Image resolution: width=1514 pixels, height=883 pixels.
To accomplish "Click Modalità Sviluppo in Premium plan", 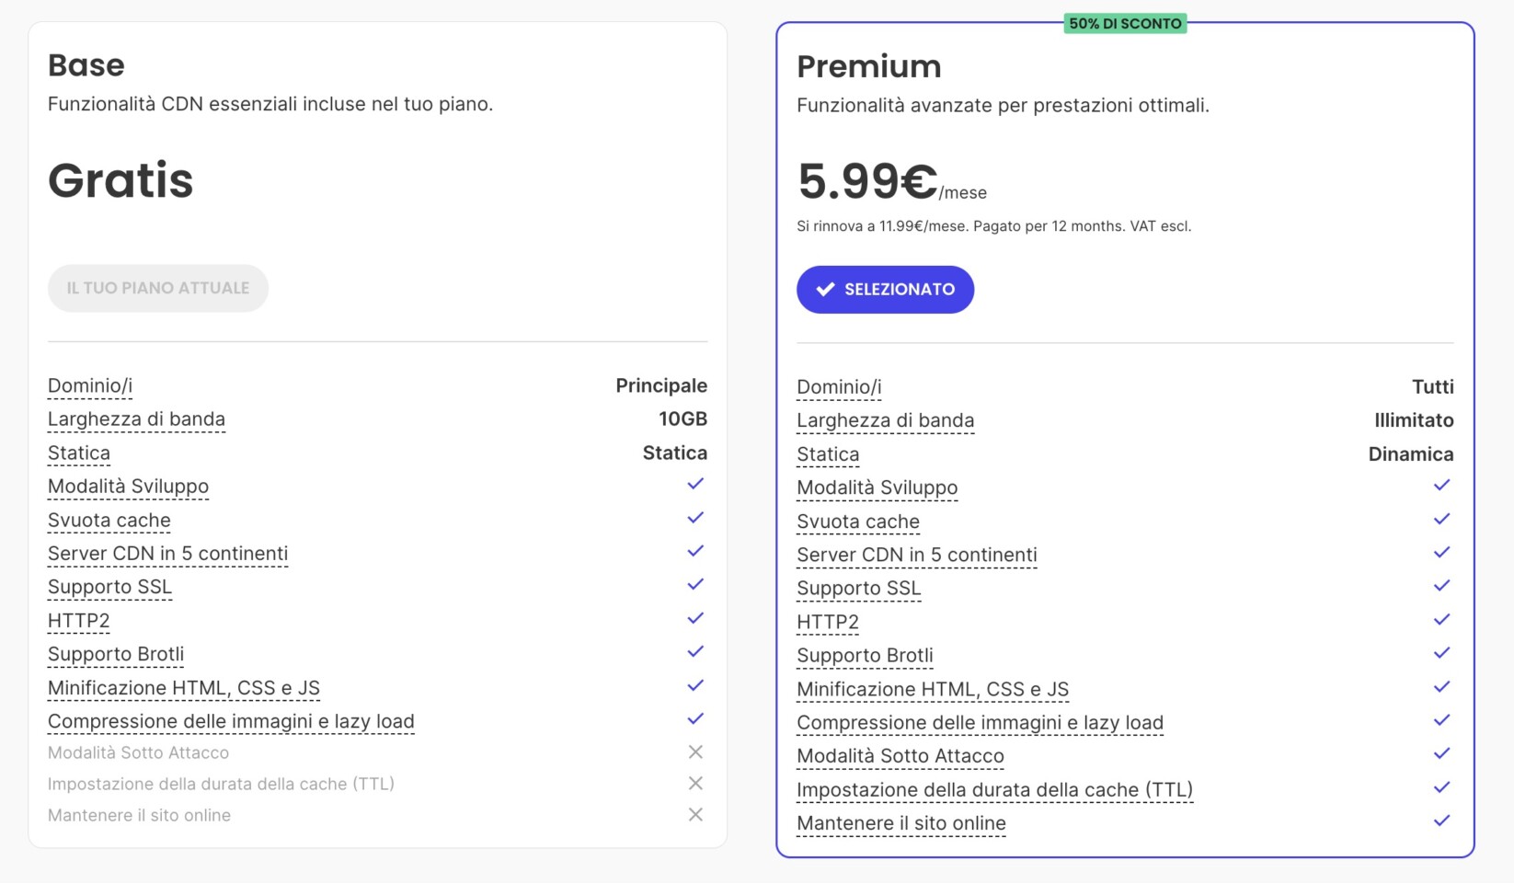I will click(877, 487).
